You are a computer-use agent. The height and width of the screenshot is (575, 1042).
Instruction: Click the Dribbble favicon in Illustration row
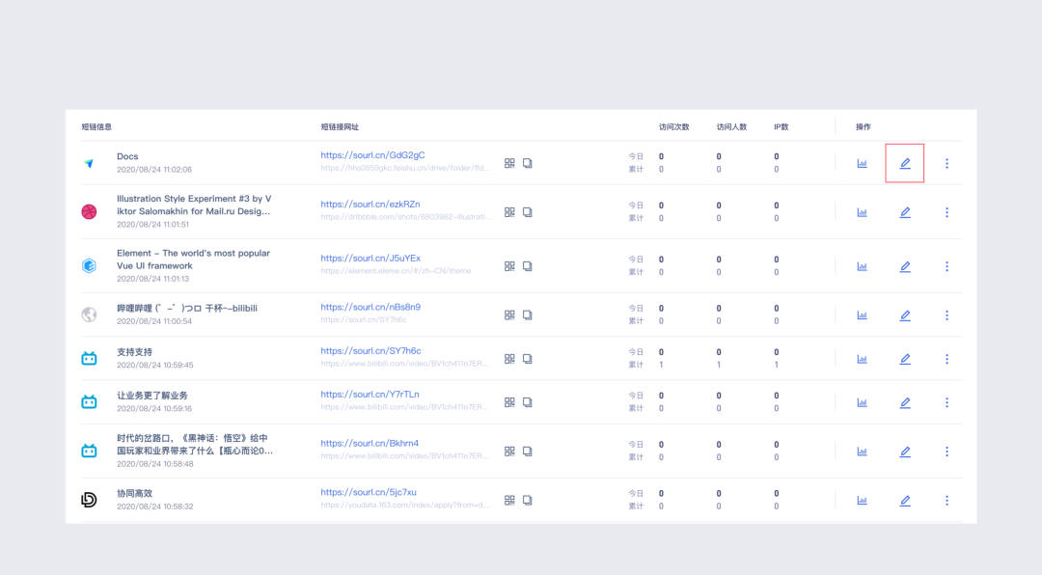(x=89, y=211)
